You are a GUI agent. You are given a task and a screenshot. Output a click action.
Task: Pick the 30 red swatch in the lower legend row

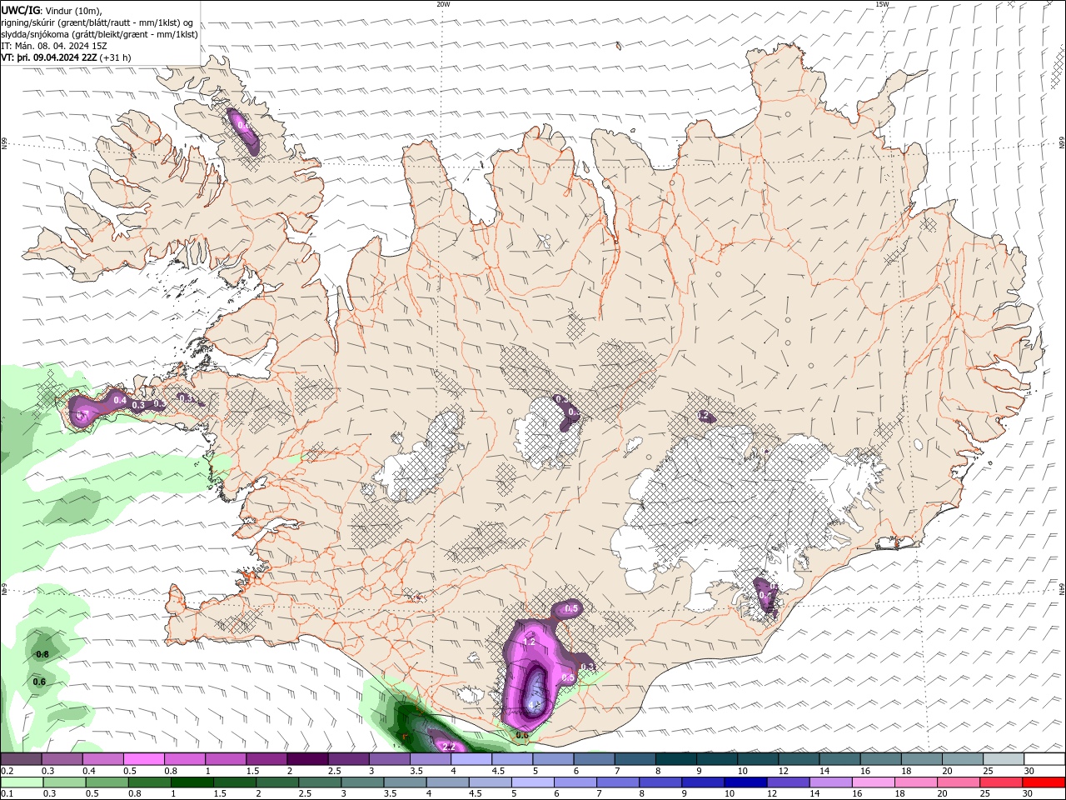(x=1044, y=782)
